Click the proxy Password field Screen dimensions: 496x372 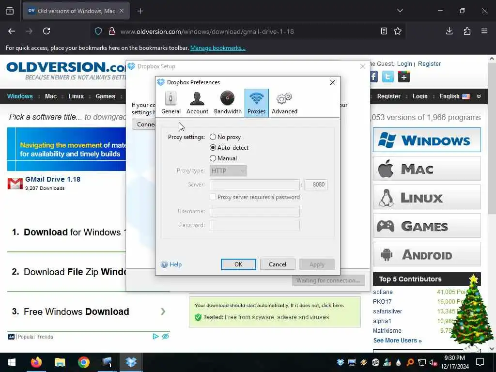pos(254,225)
